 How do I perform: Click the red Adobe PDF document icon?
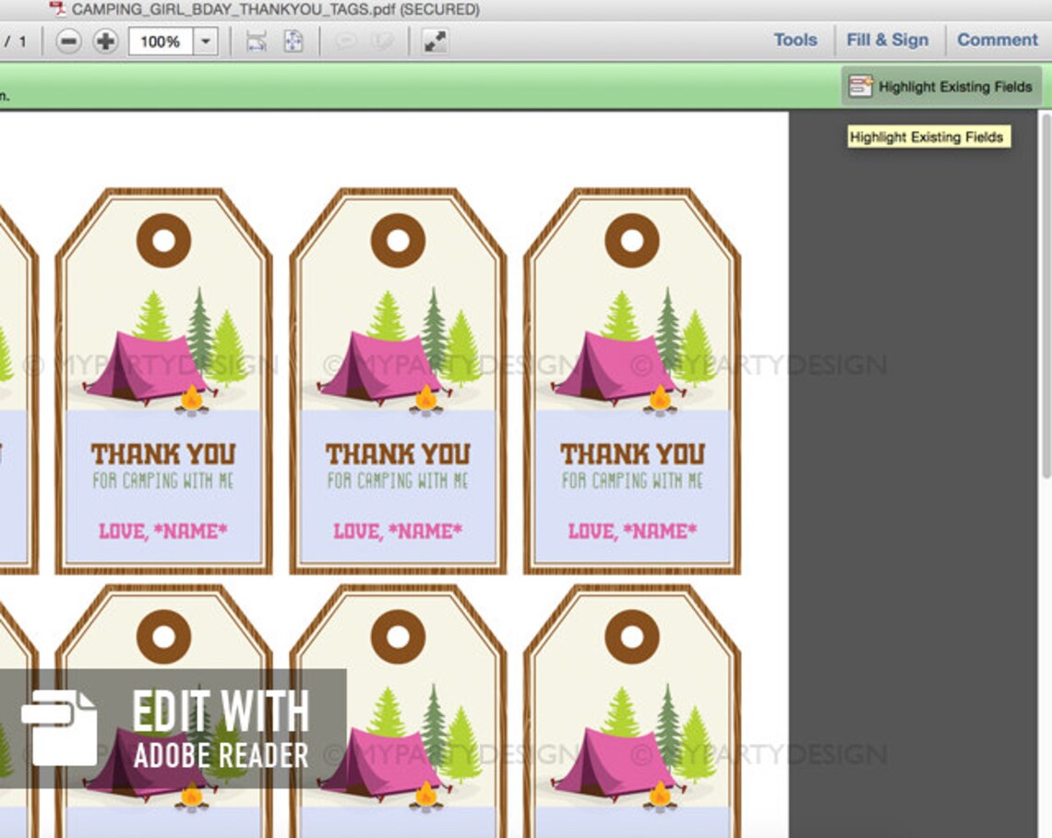point(59,8)
